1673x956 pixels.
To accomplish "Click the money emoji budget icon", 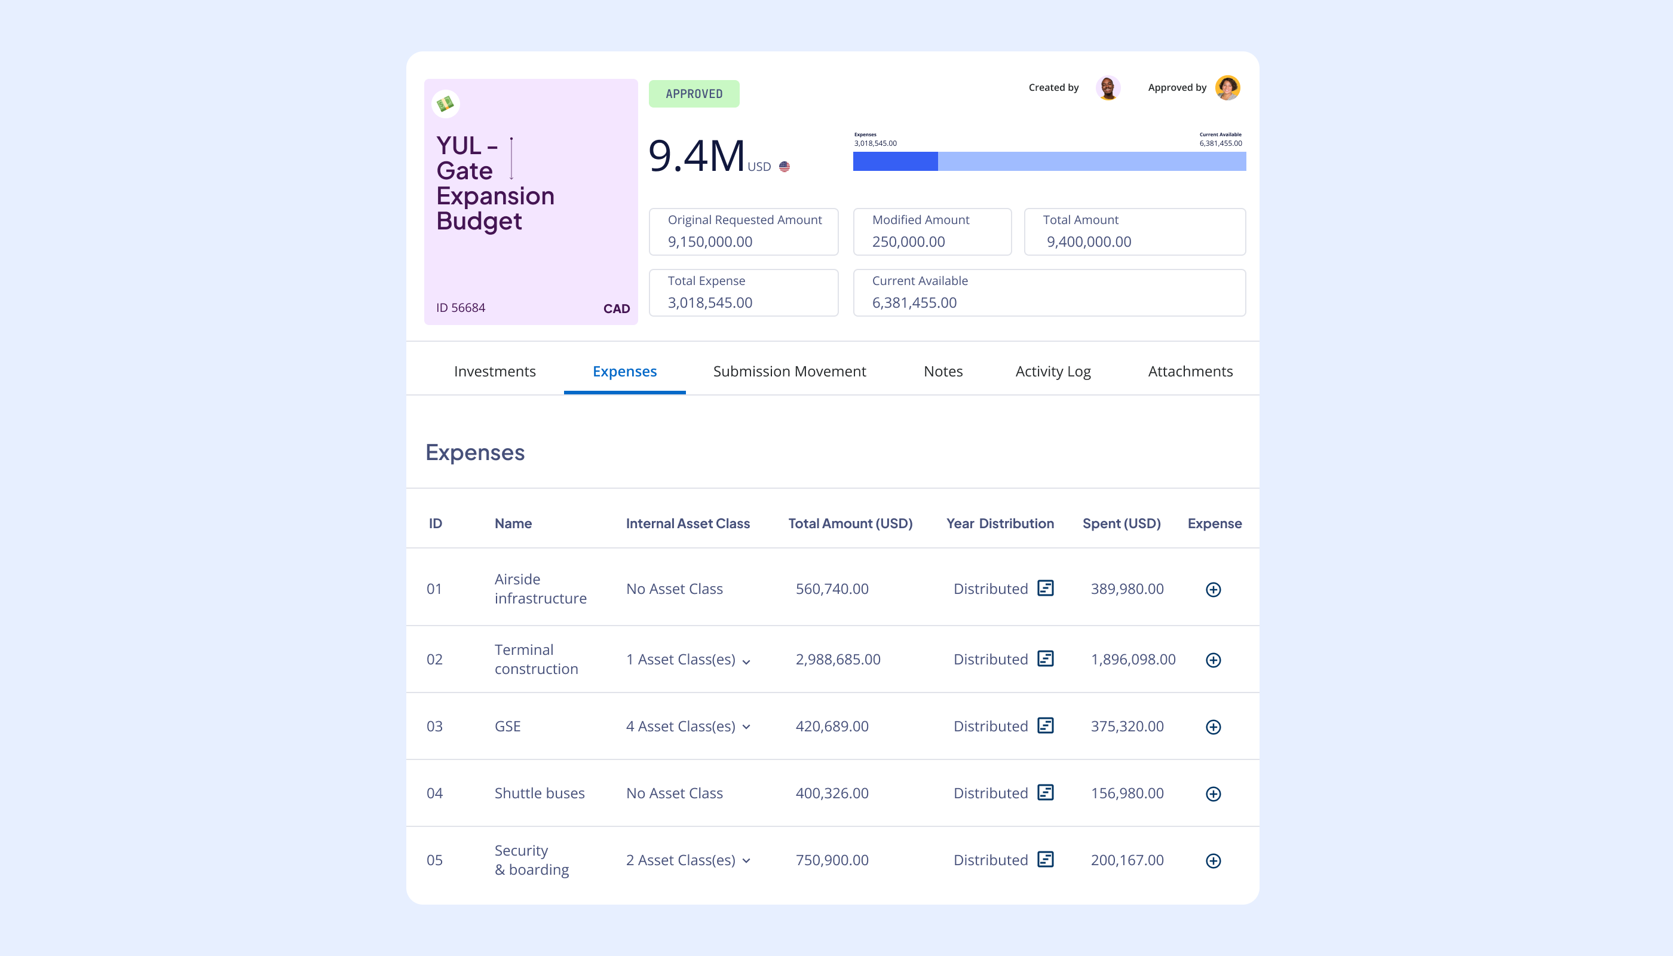I will [x=445, y=104].
